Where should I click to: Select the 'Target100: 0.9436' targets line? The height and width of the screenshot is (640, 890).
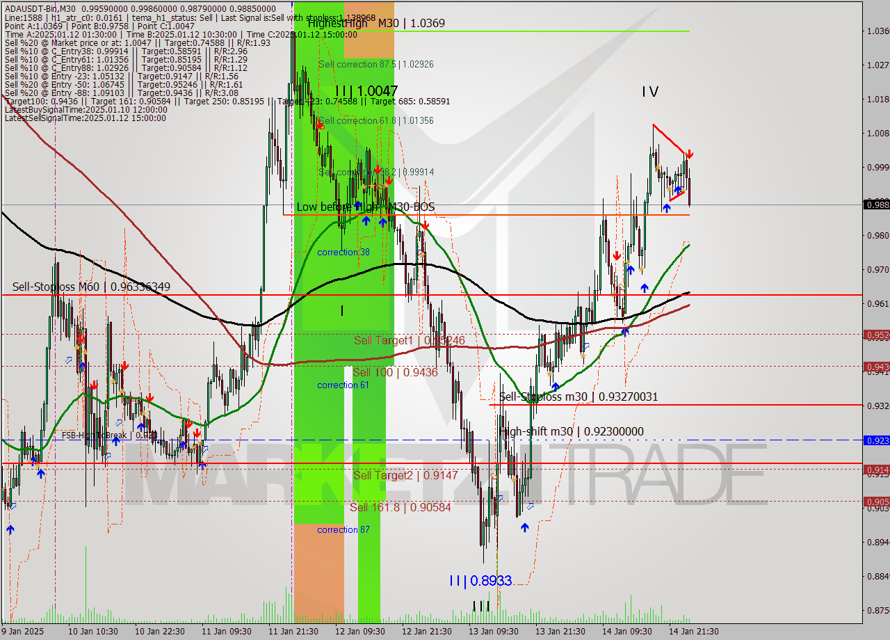pyautogui.click(x=227, y=101)
